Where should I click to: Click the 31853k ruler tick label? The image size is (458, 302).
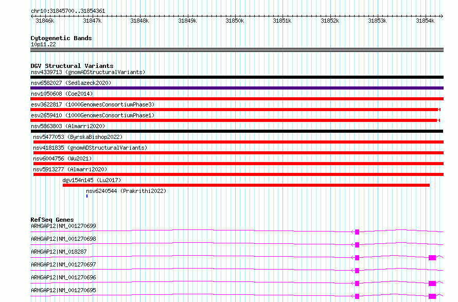pyautogui.click(x=377, y=21)
